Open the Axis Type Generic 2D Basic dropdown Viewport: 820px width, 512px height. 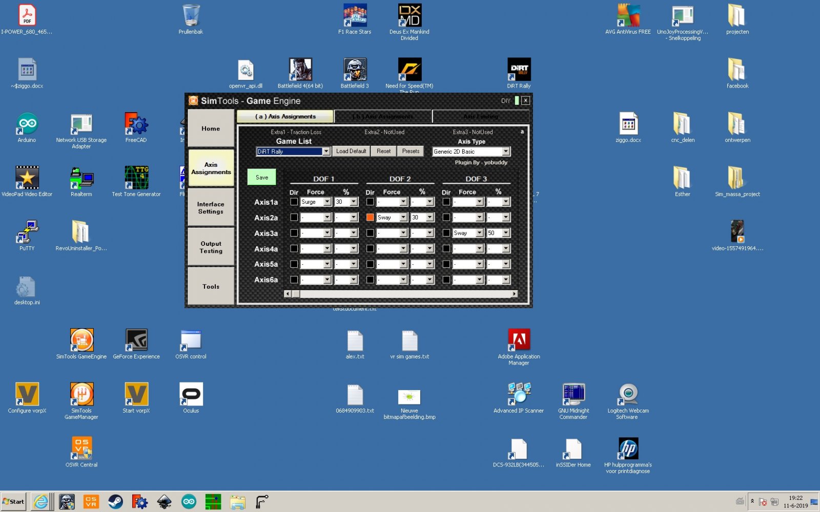click(506, 152)
